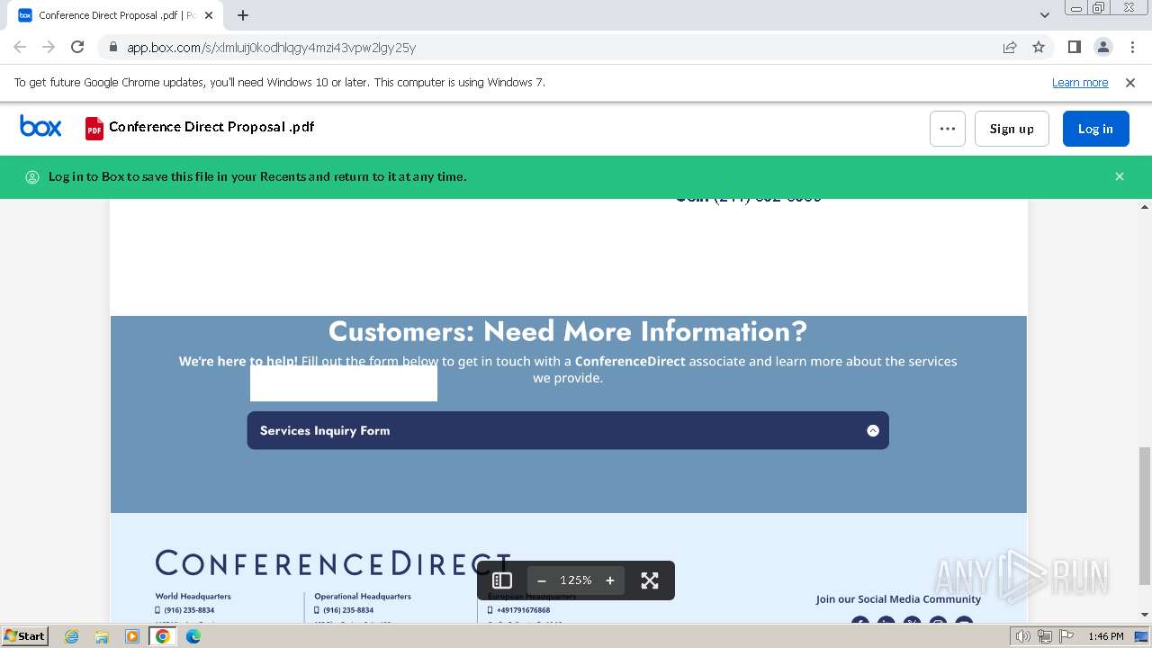
Task: Close the Chrome update notification bar
Action: [1130, 82]
